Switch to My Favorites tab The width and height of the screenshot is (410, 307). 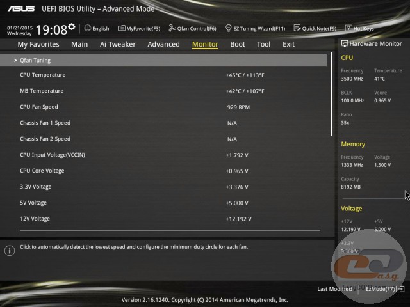[x=38, y=44]
